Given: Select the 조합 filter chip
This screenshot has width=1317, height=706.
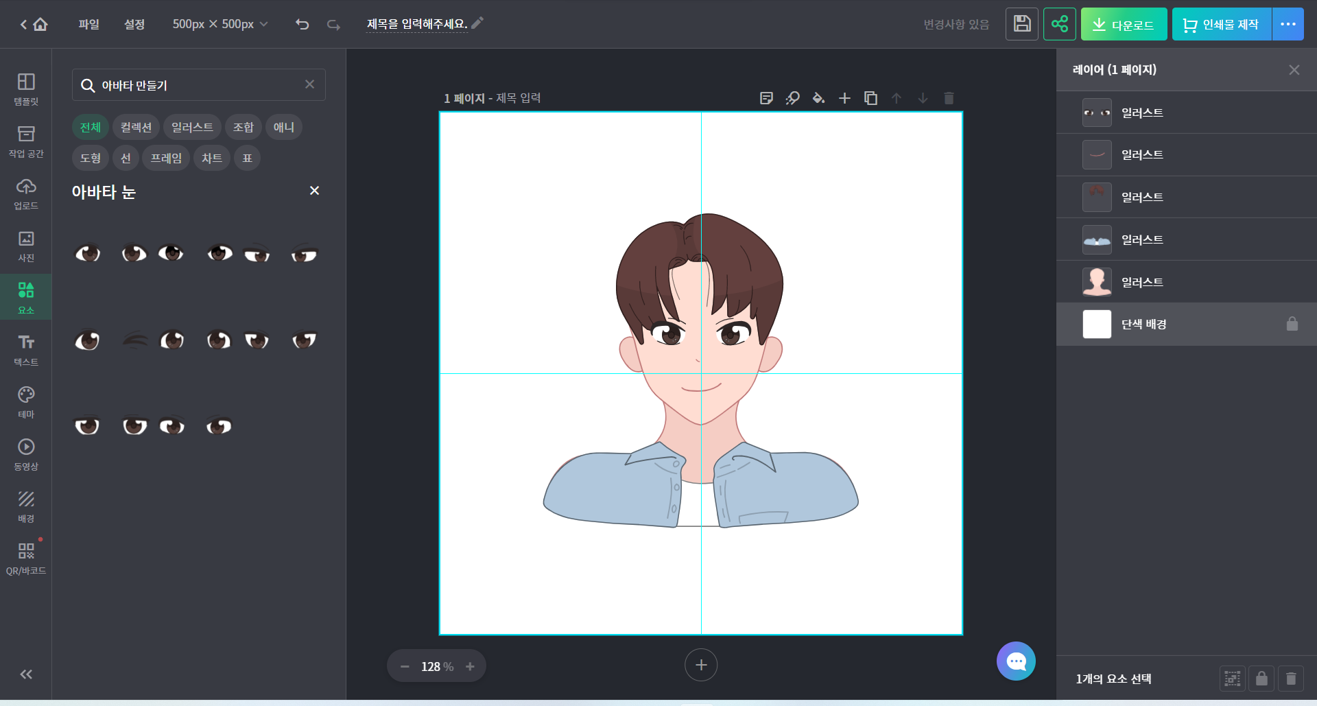Looking at the screenshot, I should click(244, 127).
